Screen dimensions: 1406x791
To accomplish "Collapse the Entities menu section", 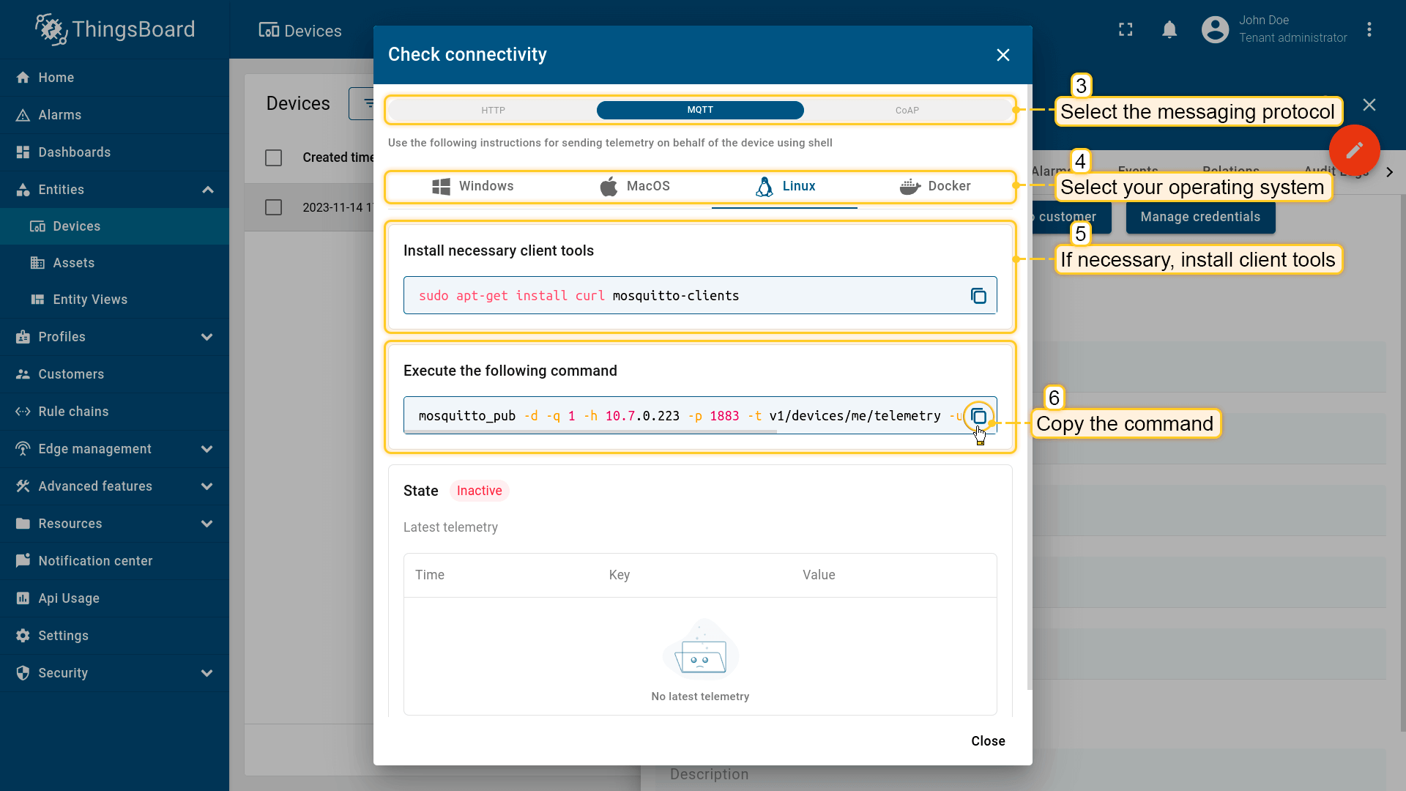I will [208, 190].
